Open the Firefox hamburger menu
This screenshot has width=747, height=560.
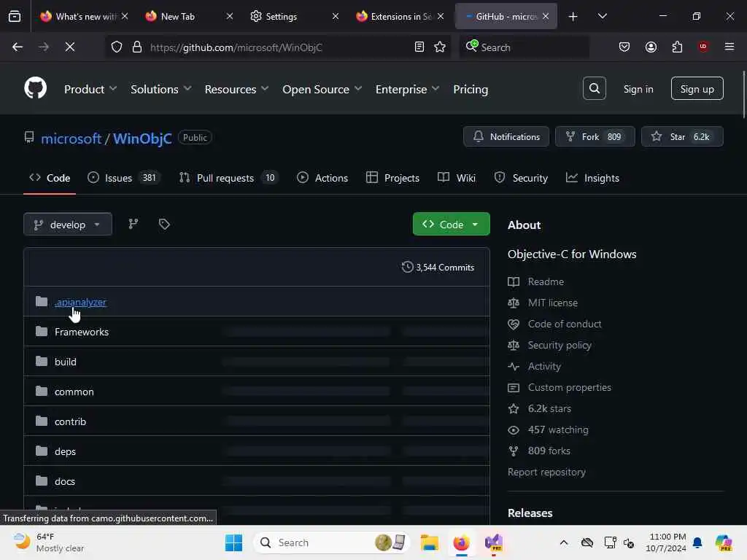tap(729, 47)
